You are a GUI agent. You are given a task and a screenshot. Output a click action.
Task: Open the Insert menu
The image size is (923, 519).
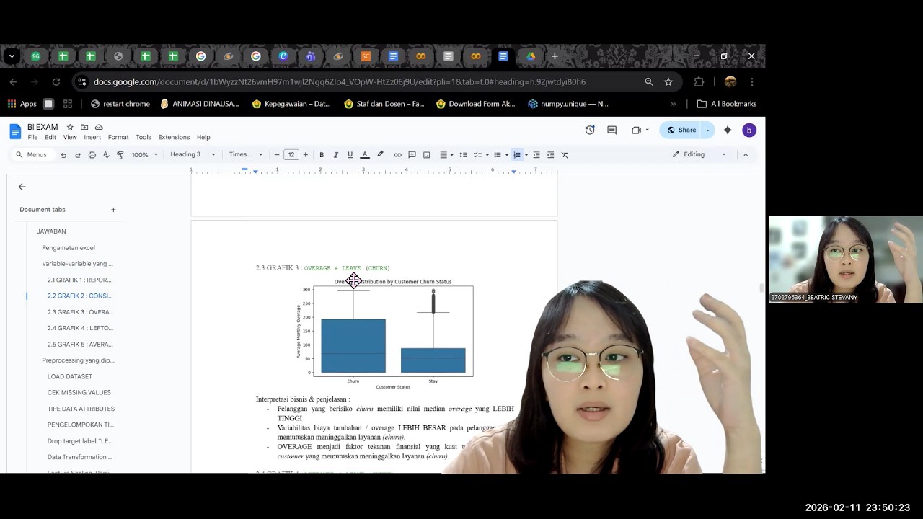tap(92, 137)
